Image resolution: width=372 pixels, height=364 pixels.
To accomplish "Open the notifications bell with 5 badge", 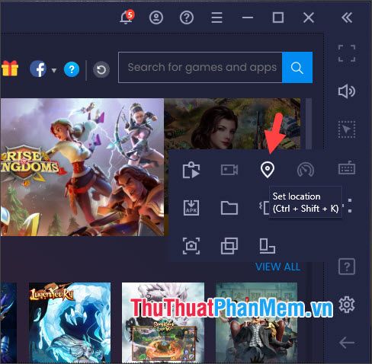I will [x=127, y=18].
